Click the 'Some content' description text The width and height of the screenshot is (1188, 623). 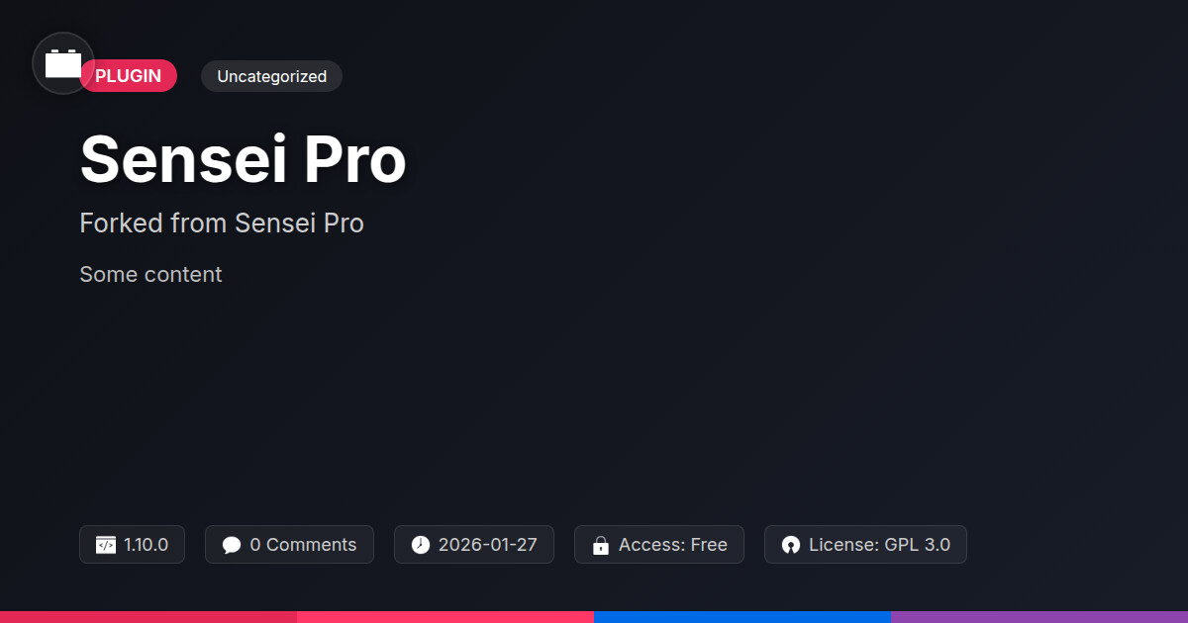(x=150, y=274)
